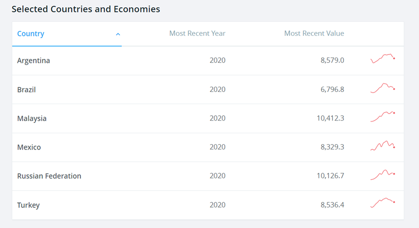Viewport: 419px width, 228px height.
Task: Click Turkey's most recent year 2020
Action: pos(217,205)
